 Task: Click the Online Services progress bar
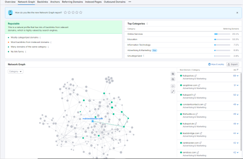tap(222, 34)
